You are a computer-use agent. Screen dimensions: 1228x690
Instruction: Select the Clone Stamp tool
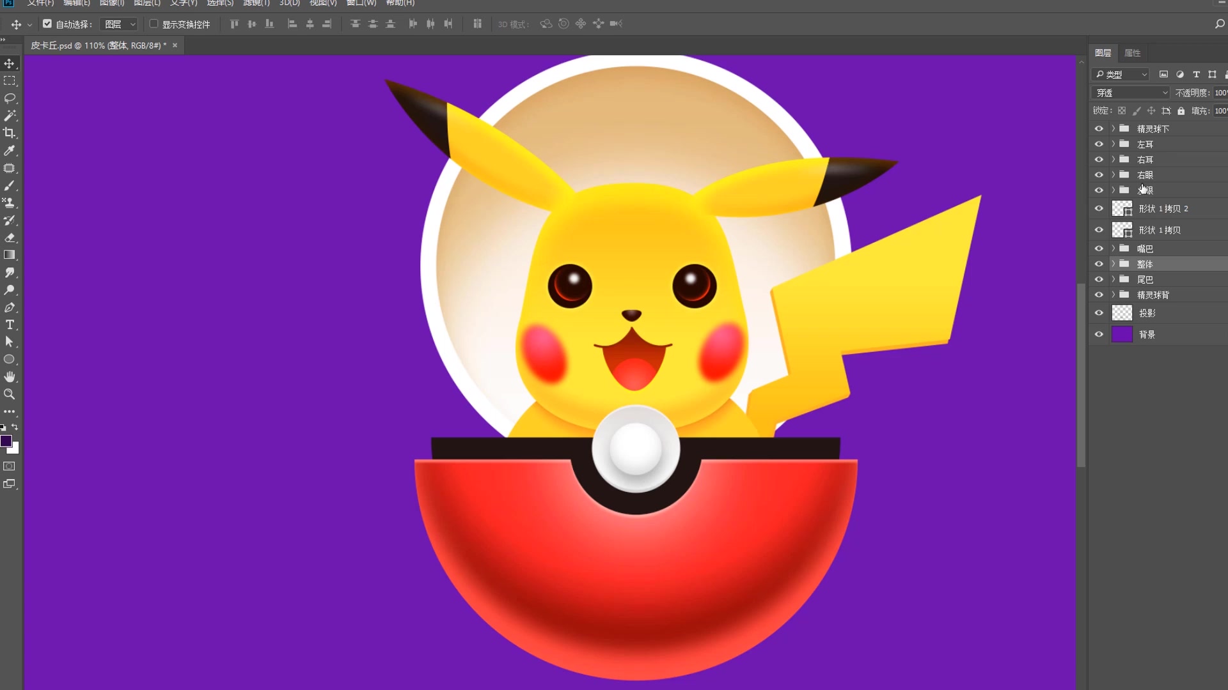coord(10,203)
